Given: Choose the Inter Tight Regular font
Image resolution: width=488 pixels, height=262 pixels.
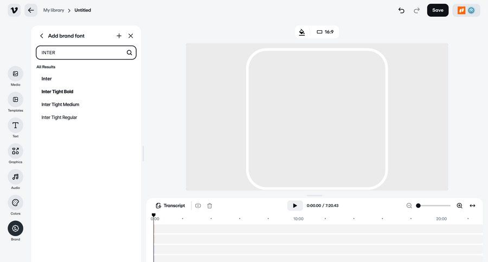Looking at the screenshot, I should [59, 117].
